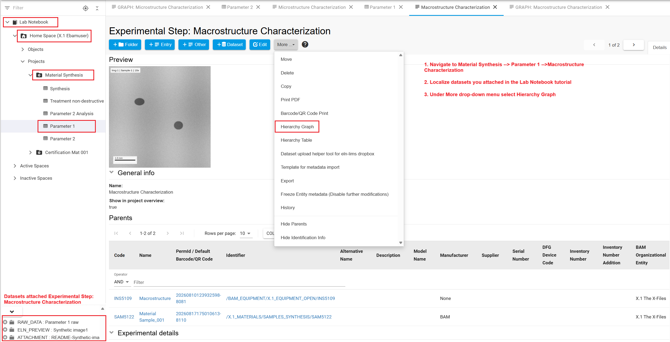
Task: Choose Hierarchy Table menu entry
Action: [296, 140]
